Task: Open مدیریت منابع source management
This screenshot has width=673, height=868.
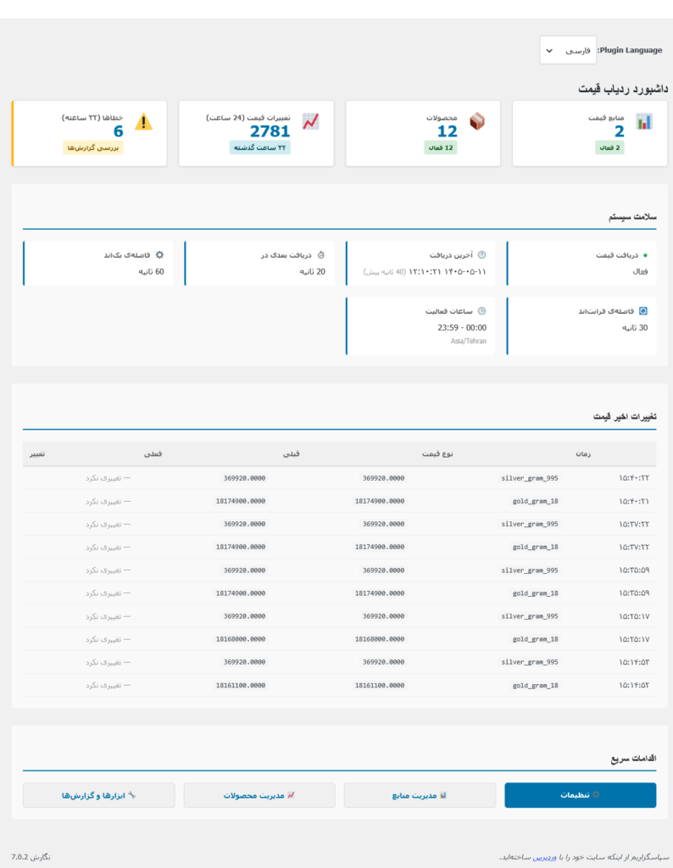Action: pos(420,795)
